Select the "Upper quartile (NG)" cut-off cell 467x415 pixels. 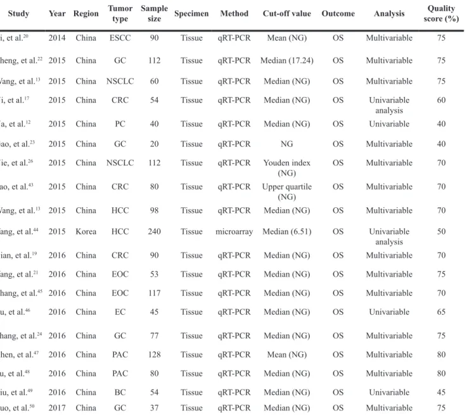[287, 191]
